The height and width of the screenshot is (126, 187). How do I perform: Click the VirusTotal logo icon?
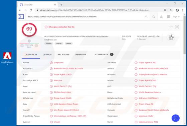click(x=21, y=16)
